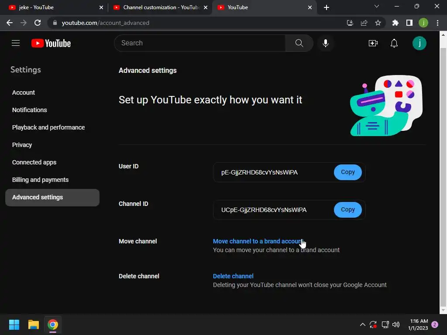
Task: Open the Chrome profile avatar in toolbar
Action: pyautogui.click(x=423, y=23)
